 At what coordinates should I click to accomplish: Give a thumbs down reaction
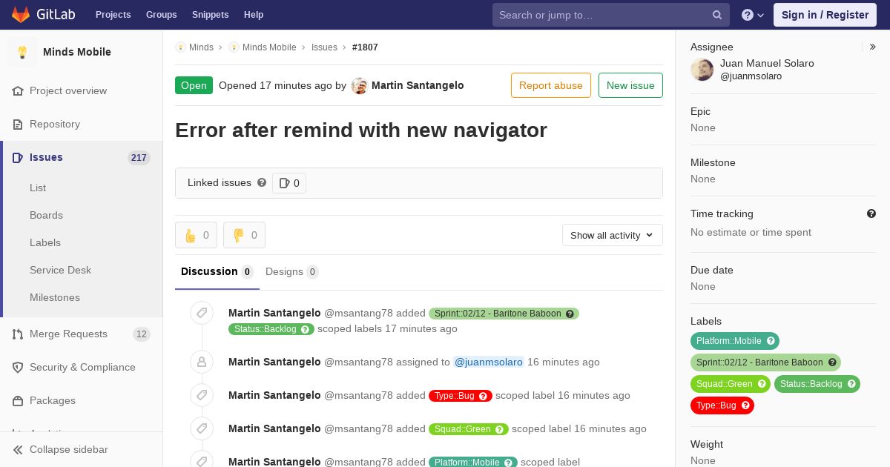244,235
